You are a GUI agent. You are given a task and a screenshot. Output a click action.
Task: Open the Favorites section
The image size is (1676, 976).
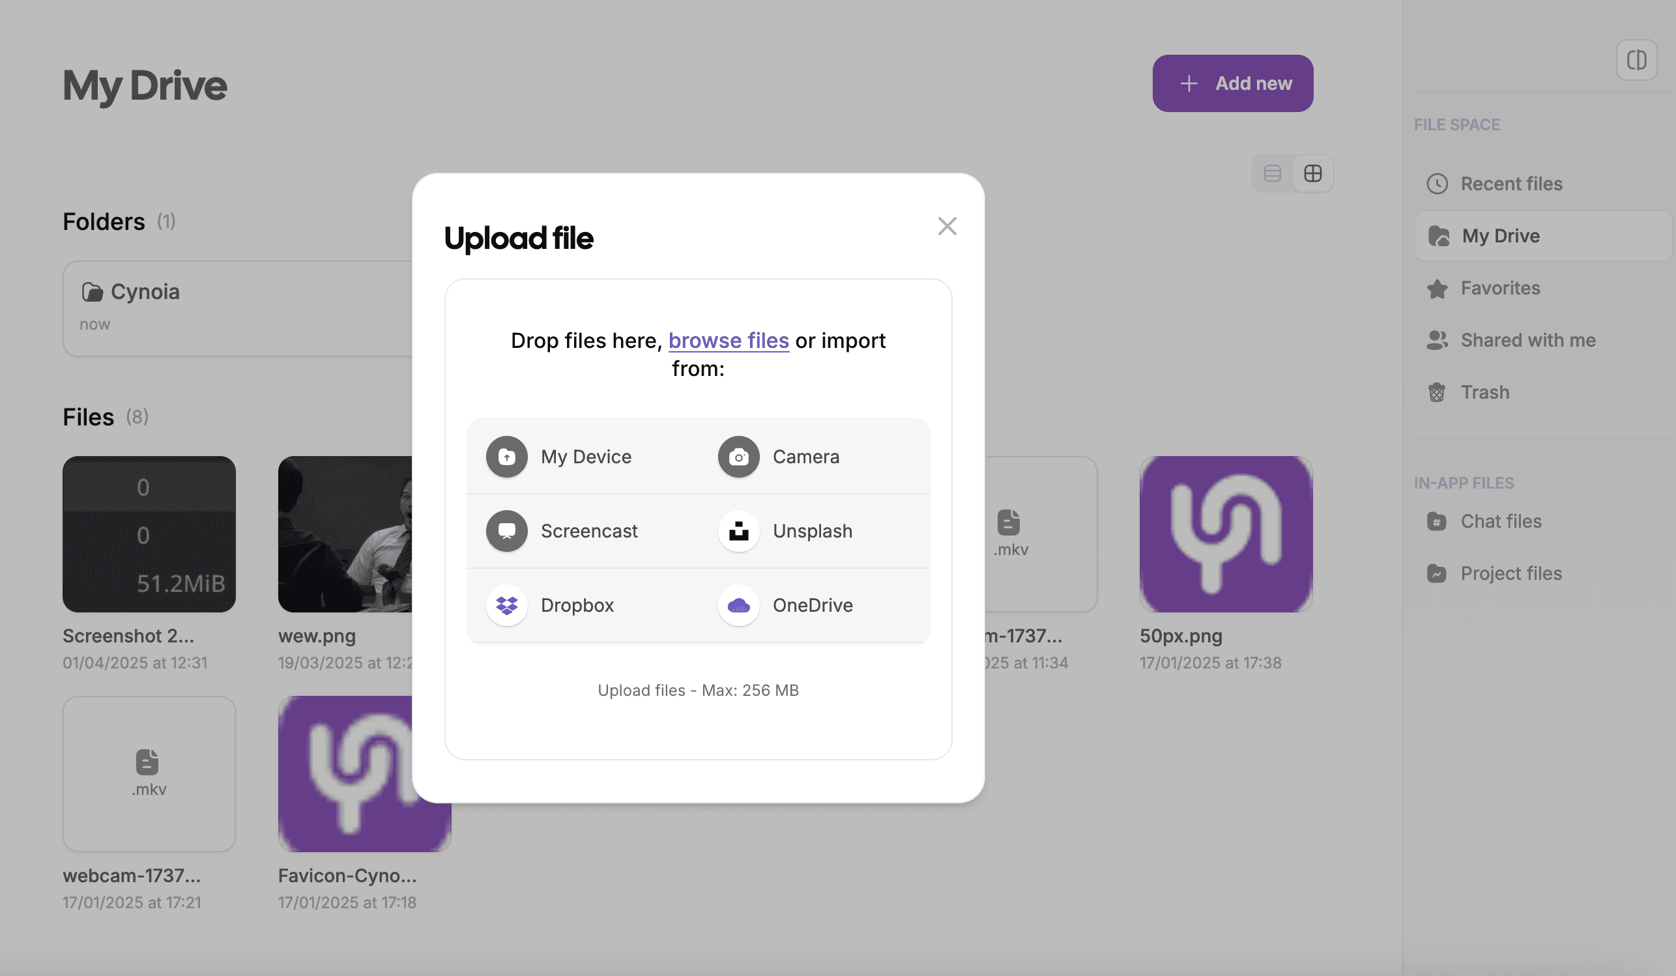coord(1500,288)
